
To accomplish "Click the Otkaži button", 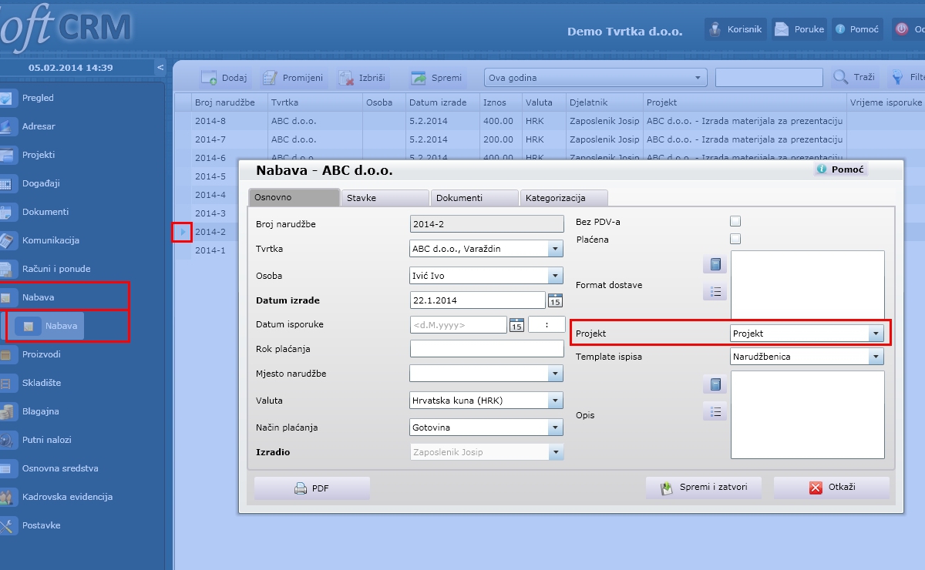I will (832, 488).
